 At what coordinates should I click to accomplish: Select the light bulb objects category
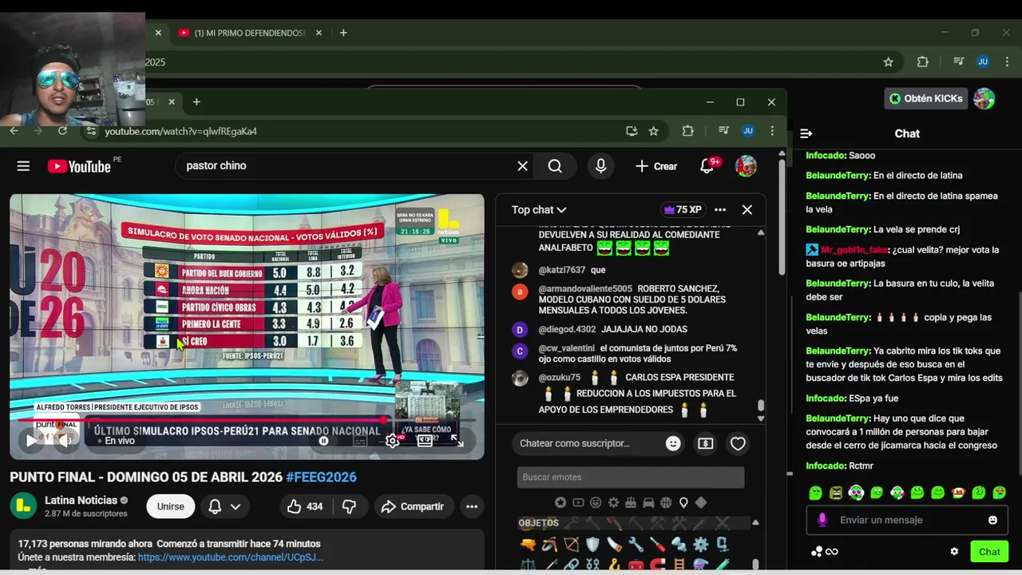coord(683,502)
